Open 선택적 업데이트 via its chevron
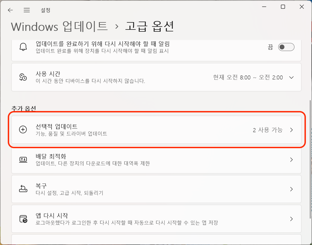This screenshot has height=245, width=312. (x=292, y=130)
